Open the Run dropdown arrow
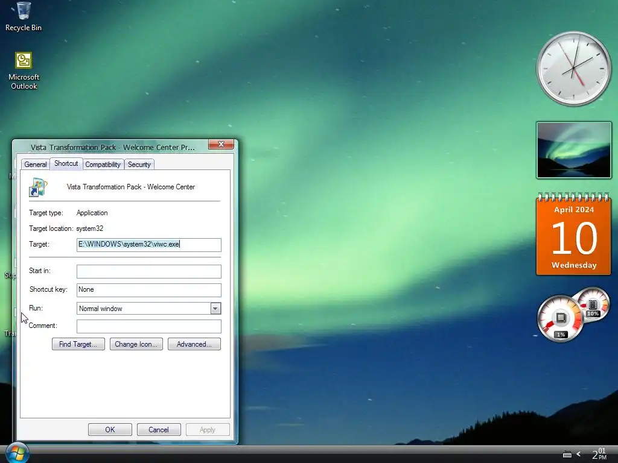The height and width of the screenshot is (463, 618). (215, 308)
